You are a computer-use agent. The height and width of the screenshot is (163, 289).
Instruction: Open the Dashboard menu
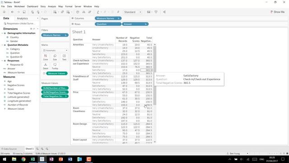(x=33, y=6)
